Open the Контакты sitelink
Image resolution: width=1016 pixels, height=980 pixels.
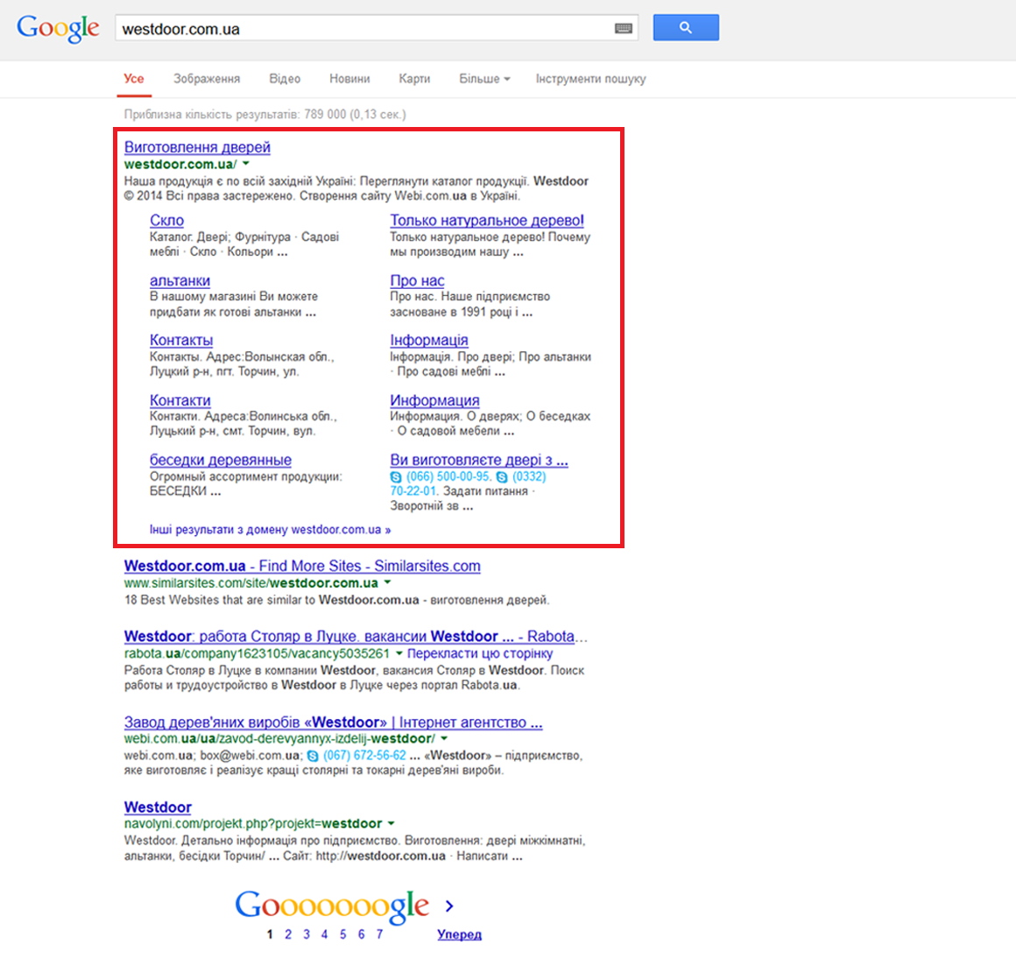pyautogui.click(x=181, y=340)
